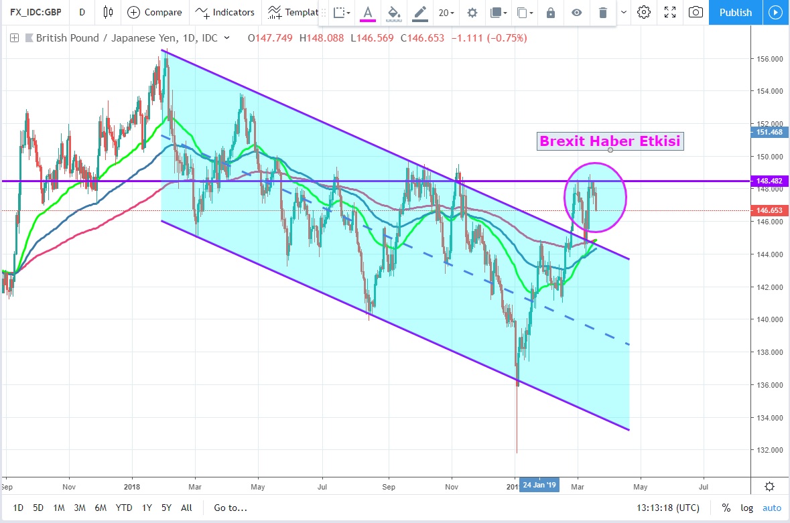
Task: Select the All time range
Action: tap(186, 508)
